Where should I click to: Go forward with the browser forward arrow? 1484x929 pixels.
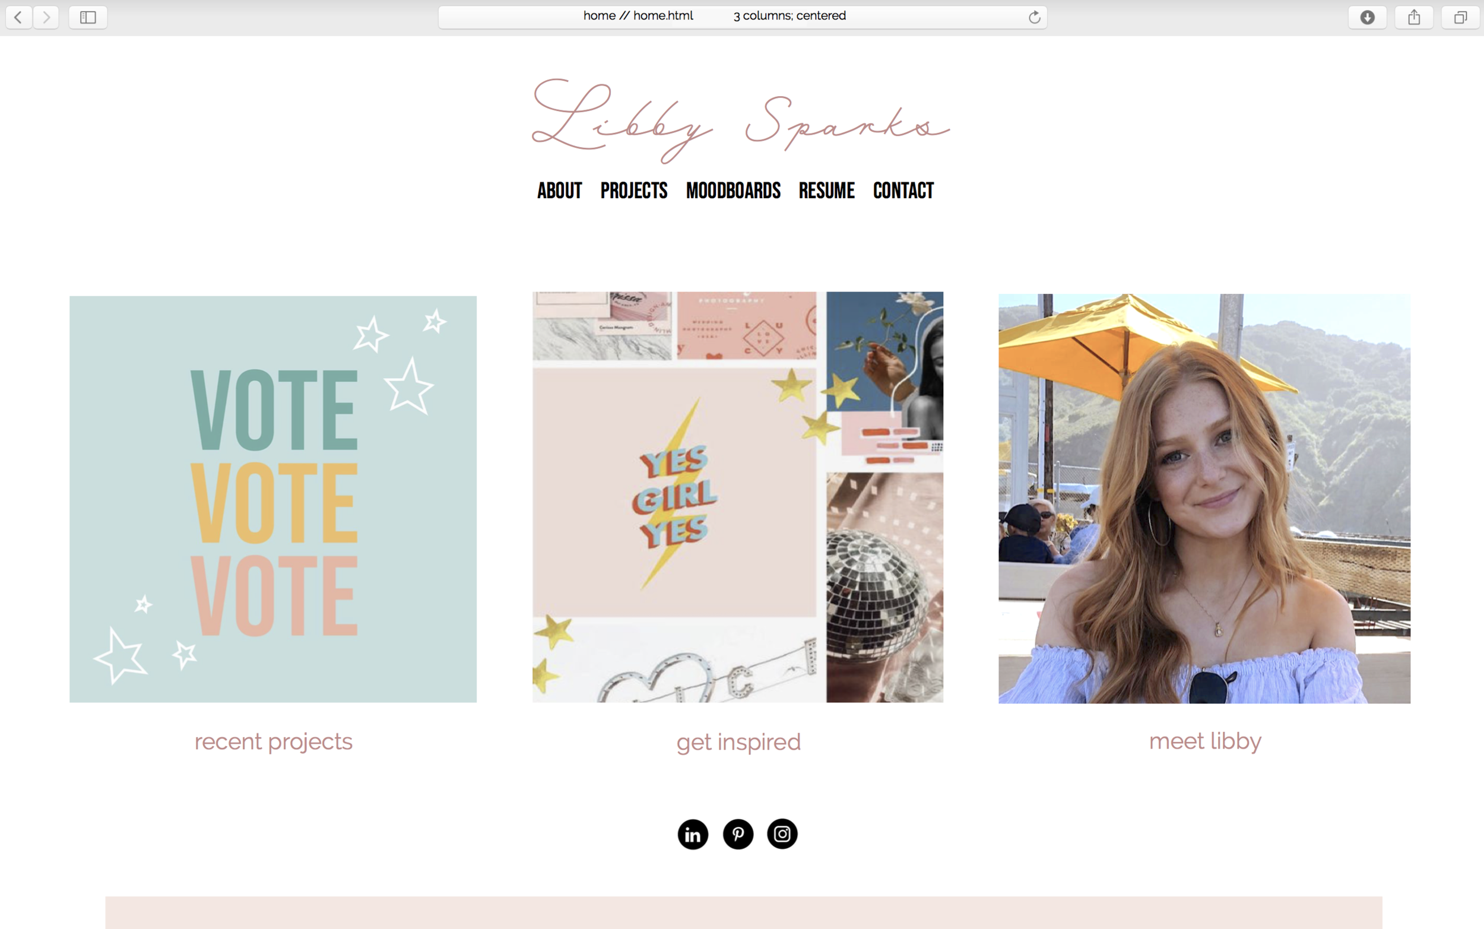point(46,17)
